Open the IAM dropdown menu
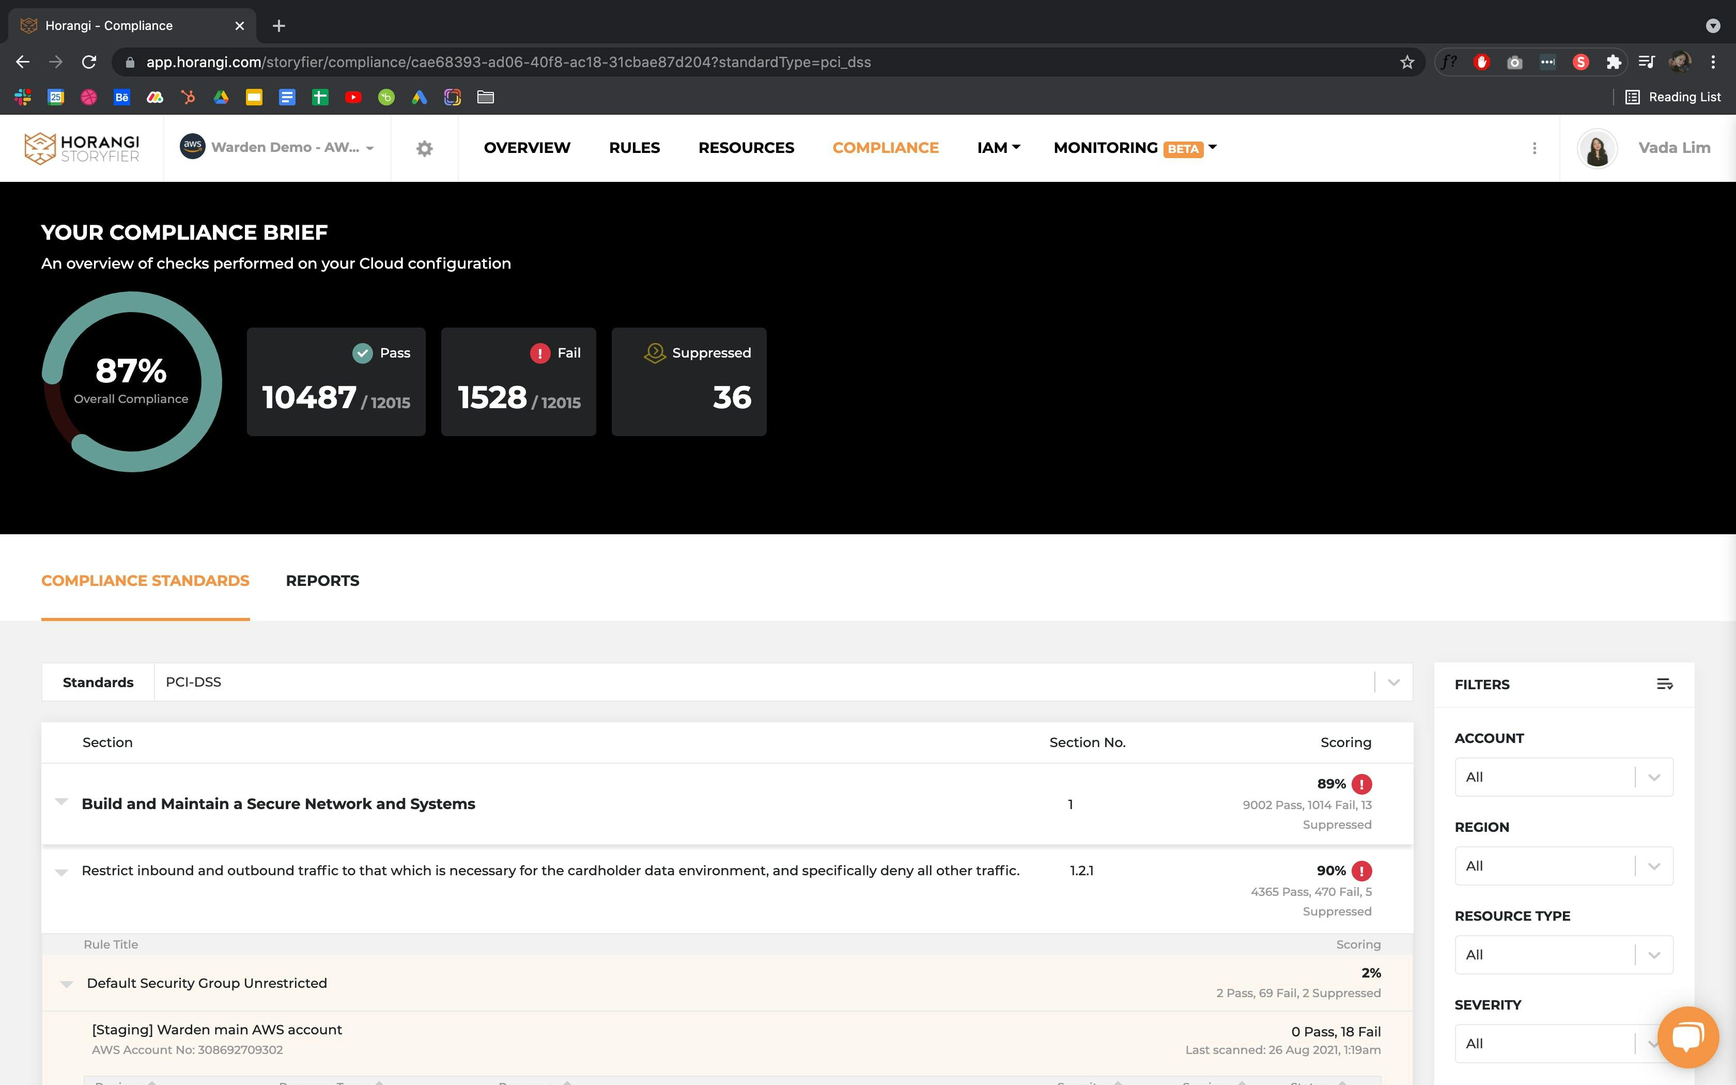The width and height of the screenshot is (1736, 1085). point(998,148)
